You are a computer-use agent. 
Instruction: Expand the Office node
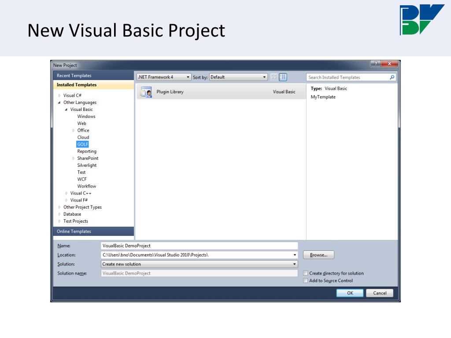74,130
